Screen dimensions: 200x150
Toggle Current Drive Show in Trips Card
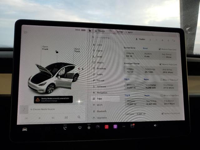coord(160,49)
